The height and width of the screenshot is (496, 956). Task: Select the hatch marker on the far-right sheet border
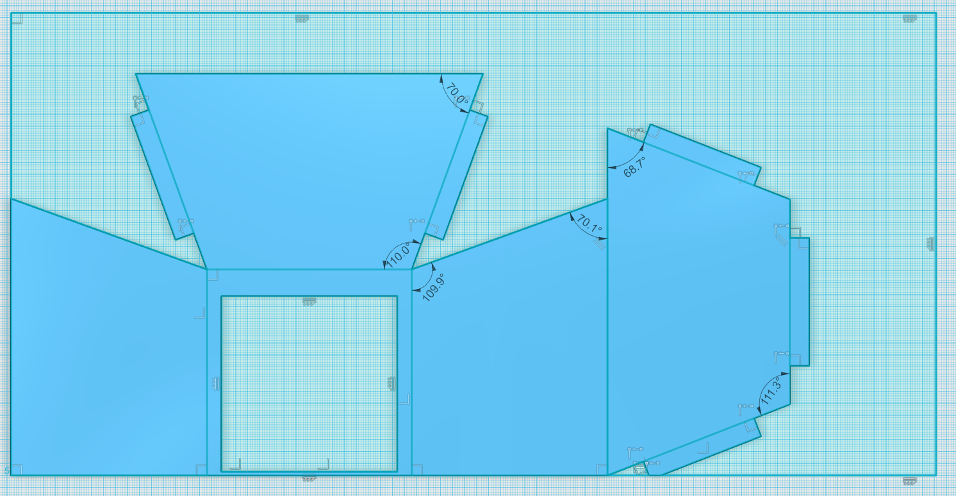[x=930, y=244]
